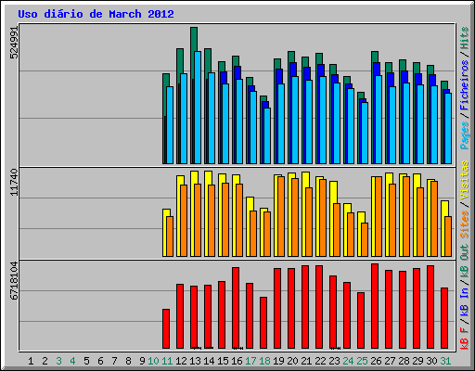Select the red kB bar for day 11
This screenshot has width=475, height=371.
tap(166, 328)
